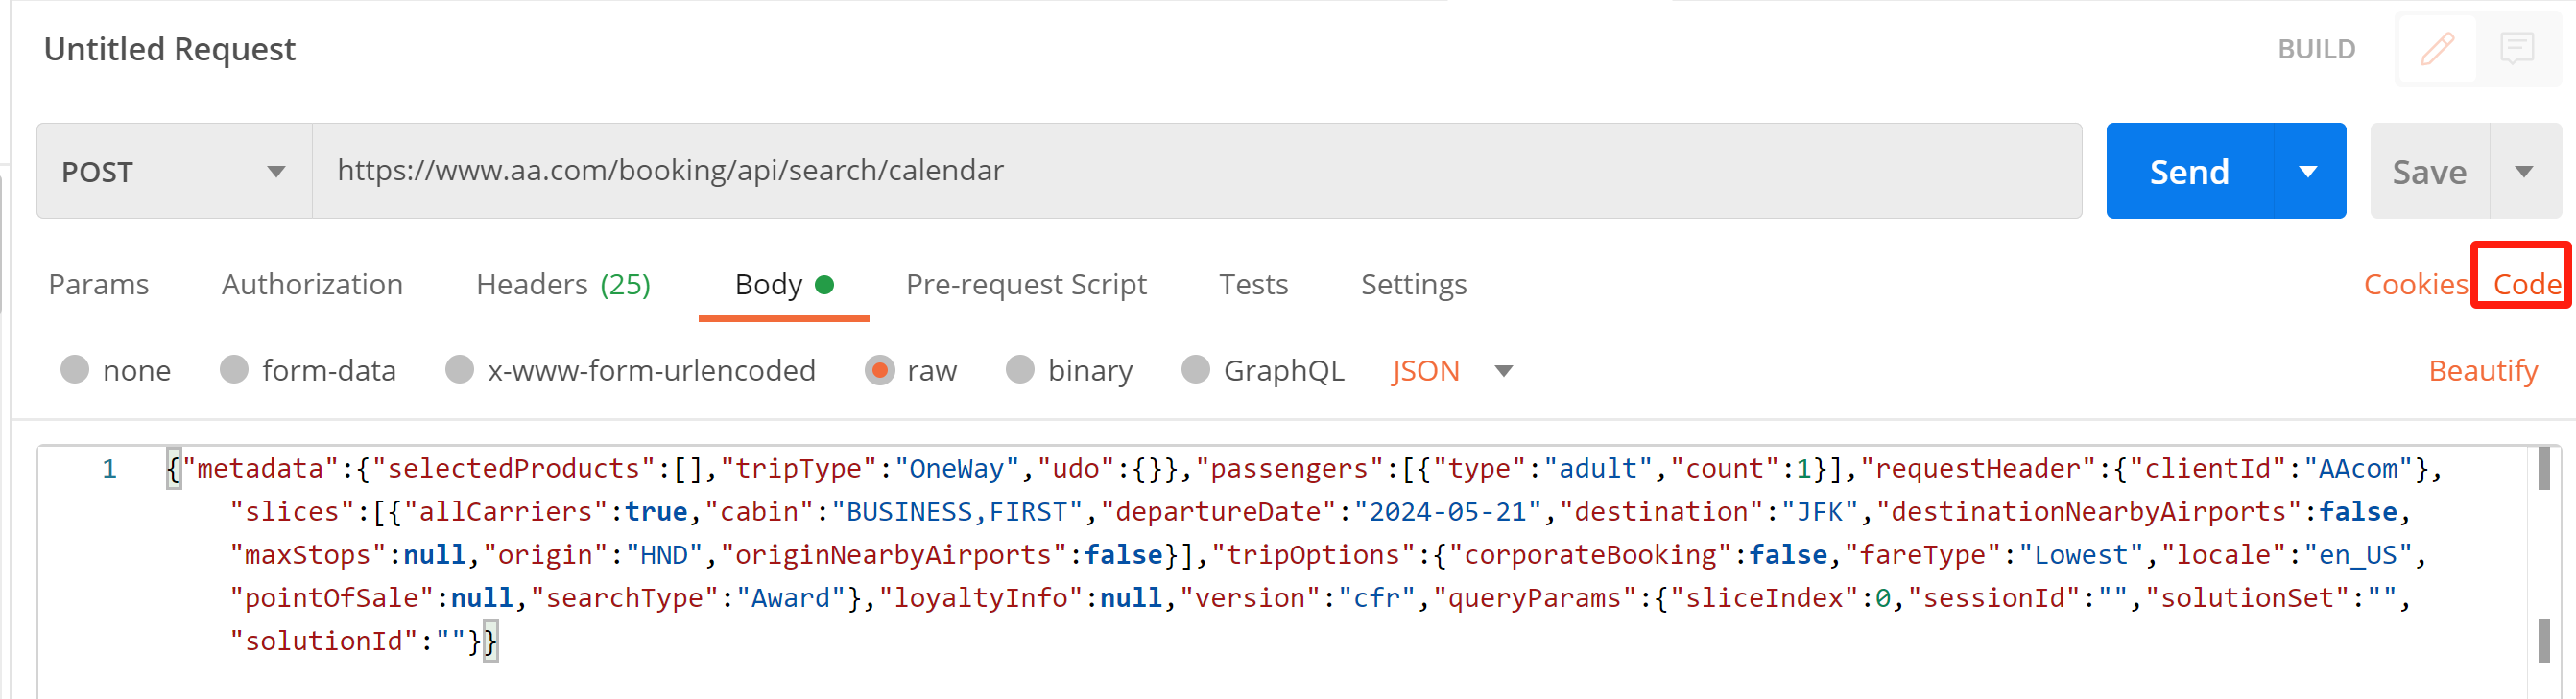
Task: Select the none body type
Action: pyautogui.click(x=75, y=370)
